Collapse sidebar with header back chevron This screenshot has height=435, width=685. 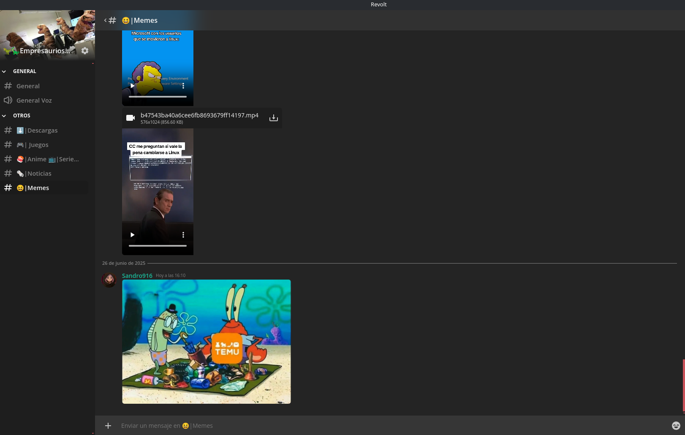[x=105, y=20]
